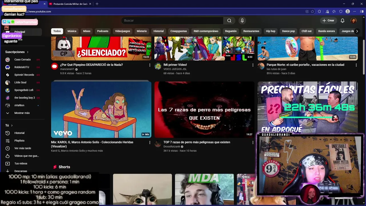This screenshot has height=206, width=366.
Task: Open Little Soul subscription
Action: 23,82
